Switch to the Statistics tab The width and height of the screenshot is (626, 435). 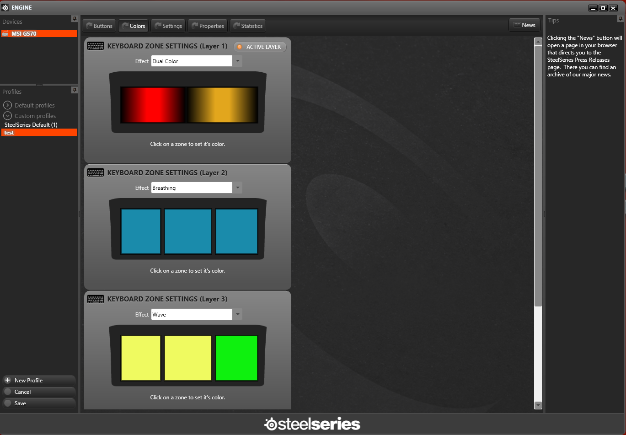(248, 26)
